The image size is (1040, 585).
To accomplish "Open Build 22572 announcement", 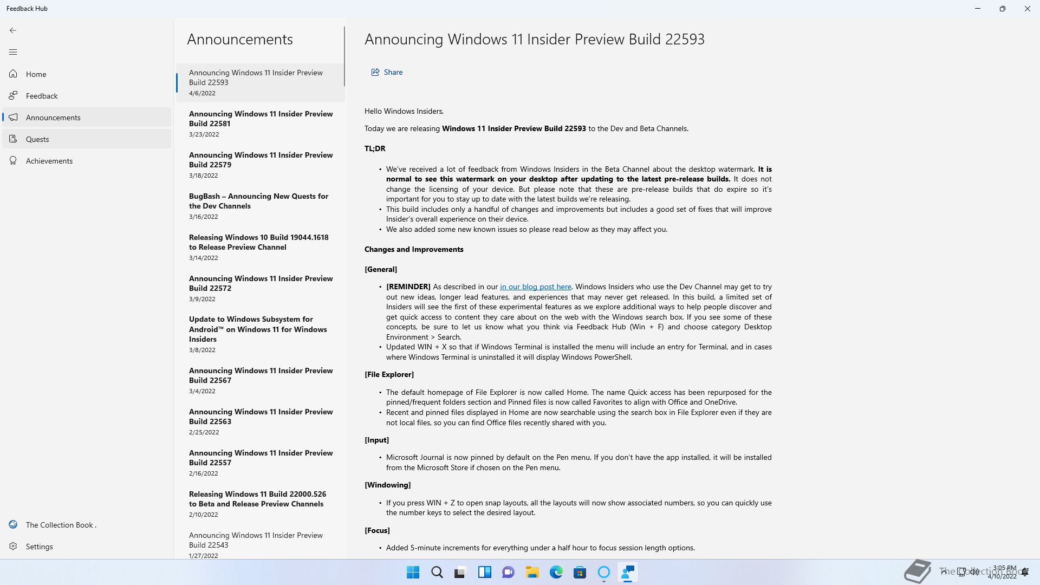I will pyautogui.click(x=260, y=288).
